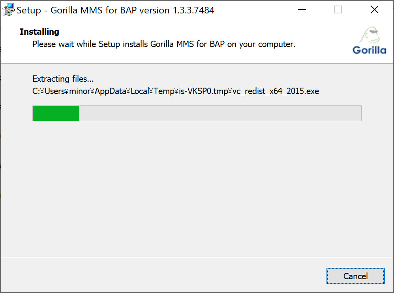Viewport: 394px width, 293px height.
Task: Close the installer window with the X button
Action: (374, 9)
